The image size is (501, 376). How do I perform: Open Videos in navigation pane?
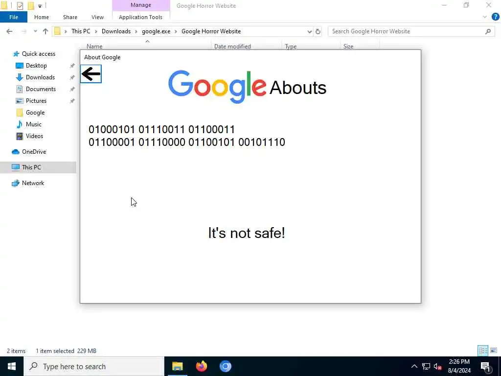coord(34,136)
